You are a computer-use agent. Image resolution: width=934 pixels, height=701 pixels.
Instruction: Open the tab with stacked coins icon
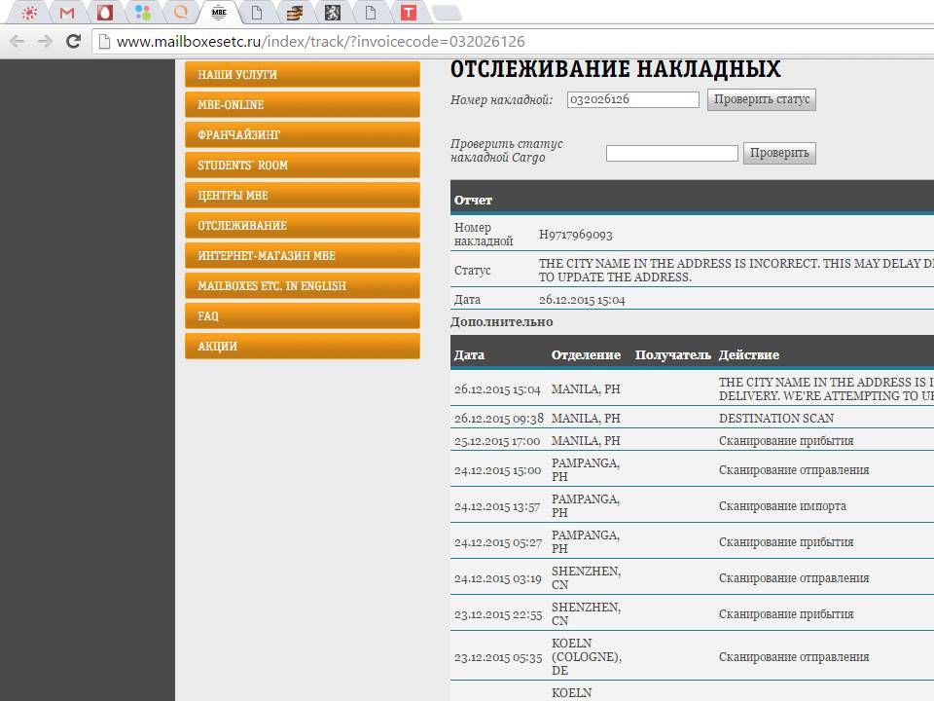(294, 13)
